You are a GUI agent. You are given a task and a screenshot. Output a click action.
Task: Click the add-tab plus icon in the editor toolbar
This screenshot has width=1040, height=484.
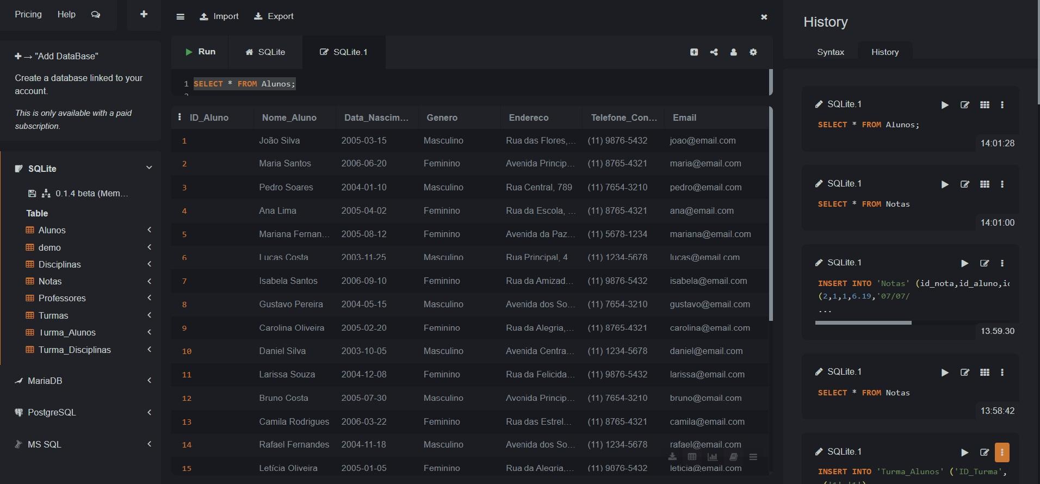coord(694,52)
